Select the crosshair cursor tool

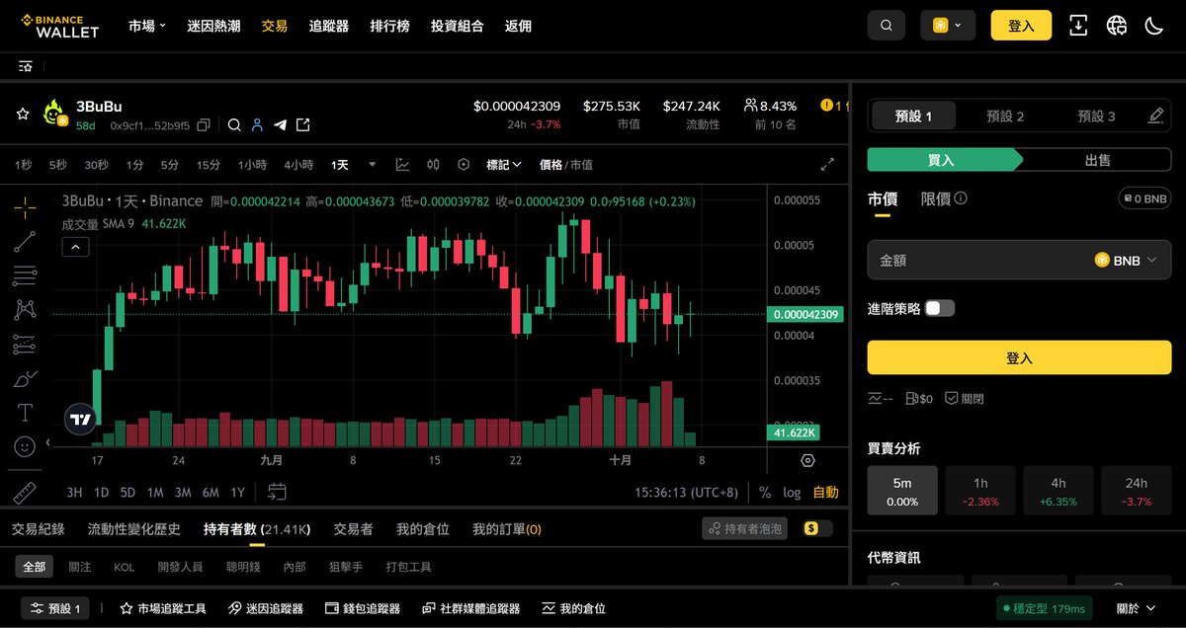click(25, 206)
